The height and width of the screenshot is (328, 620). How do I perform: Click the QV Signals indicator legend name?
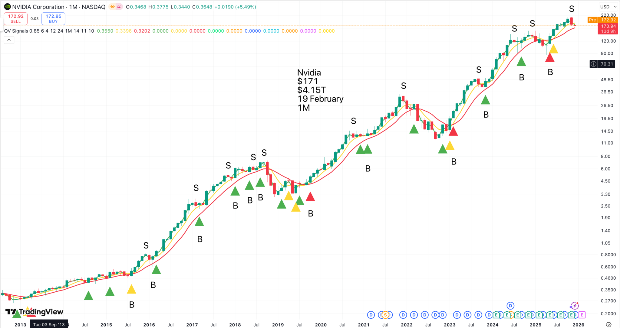16,31
